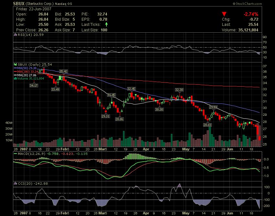Click the 29.31 price low annotation
Image resolution: width=275 pixels, height=216 pixels.
[105, 116]
